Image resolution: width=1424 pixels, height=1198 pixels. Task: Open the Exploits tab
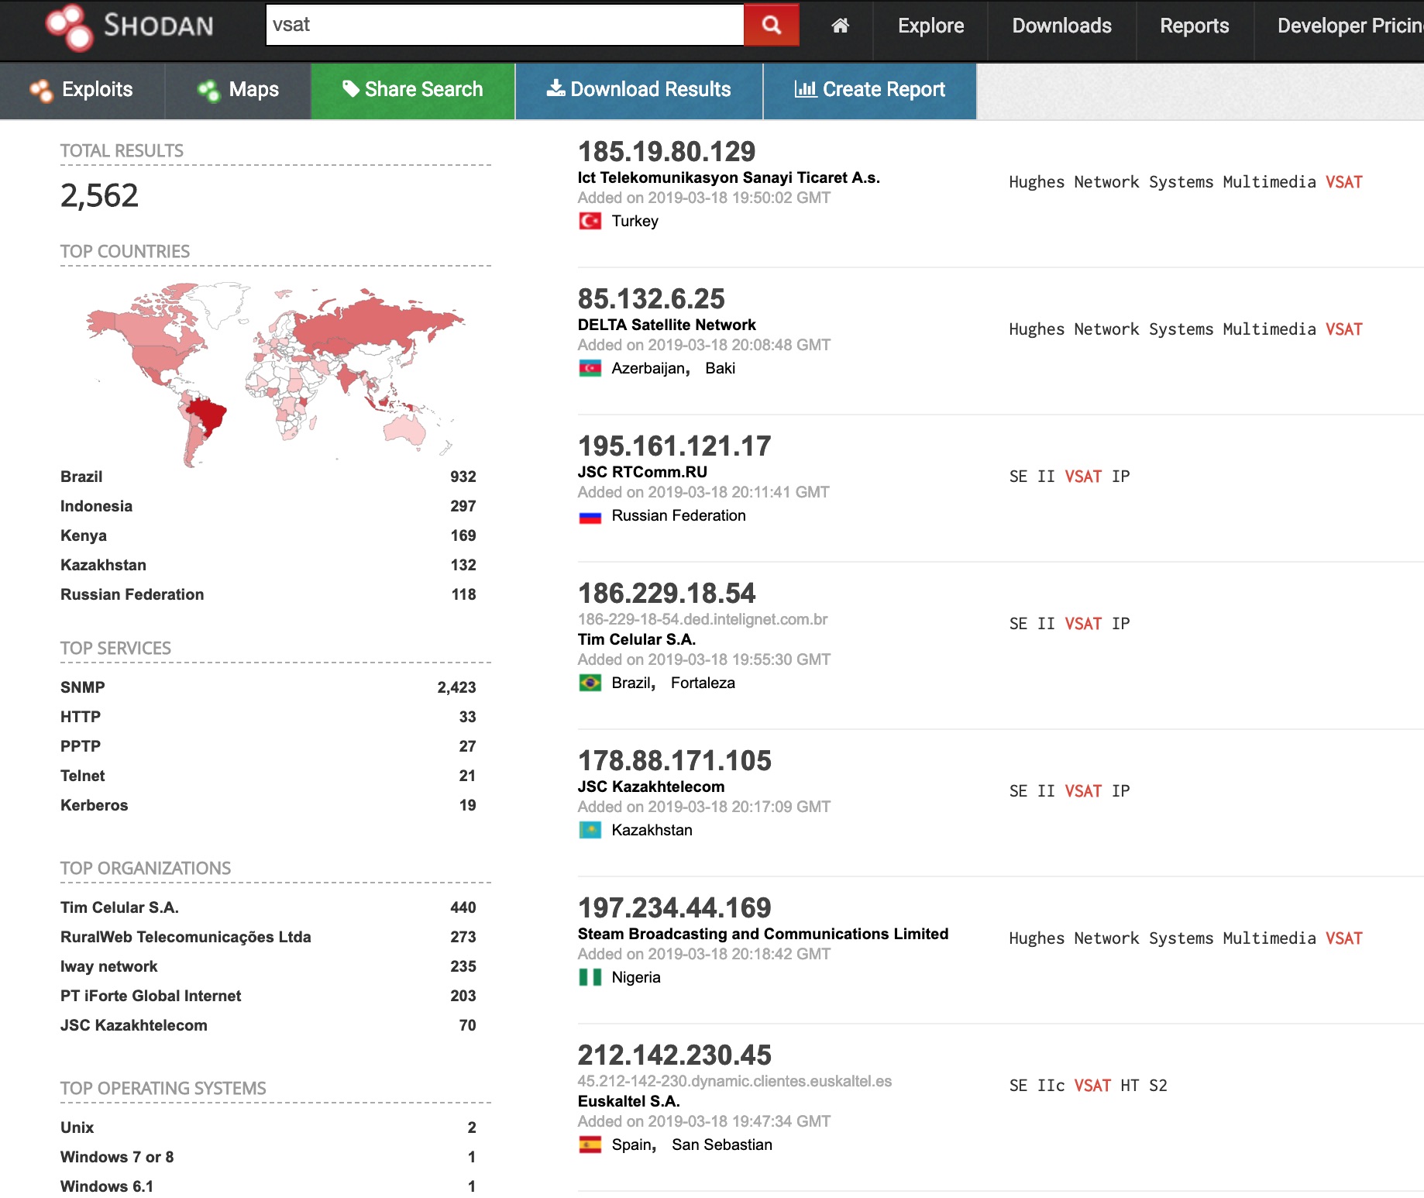tap(82, 91)
